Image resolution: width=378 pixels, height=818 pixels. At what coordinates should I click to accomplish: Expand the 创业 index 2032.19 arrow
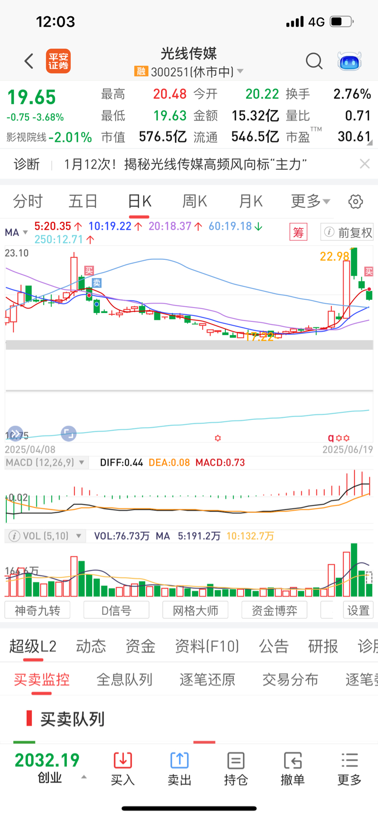(x=84, y=777)
